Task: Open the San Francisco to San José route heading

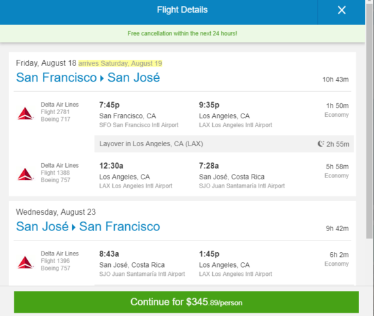Action: click(88, 77)
